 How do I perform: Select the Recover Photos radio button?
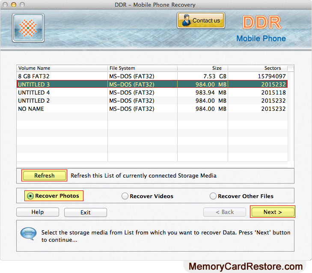click(30, 196)
